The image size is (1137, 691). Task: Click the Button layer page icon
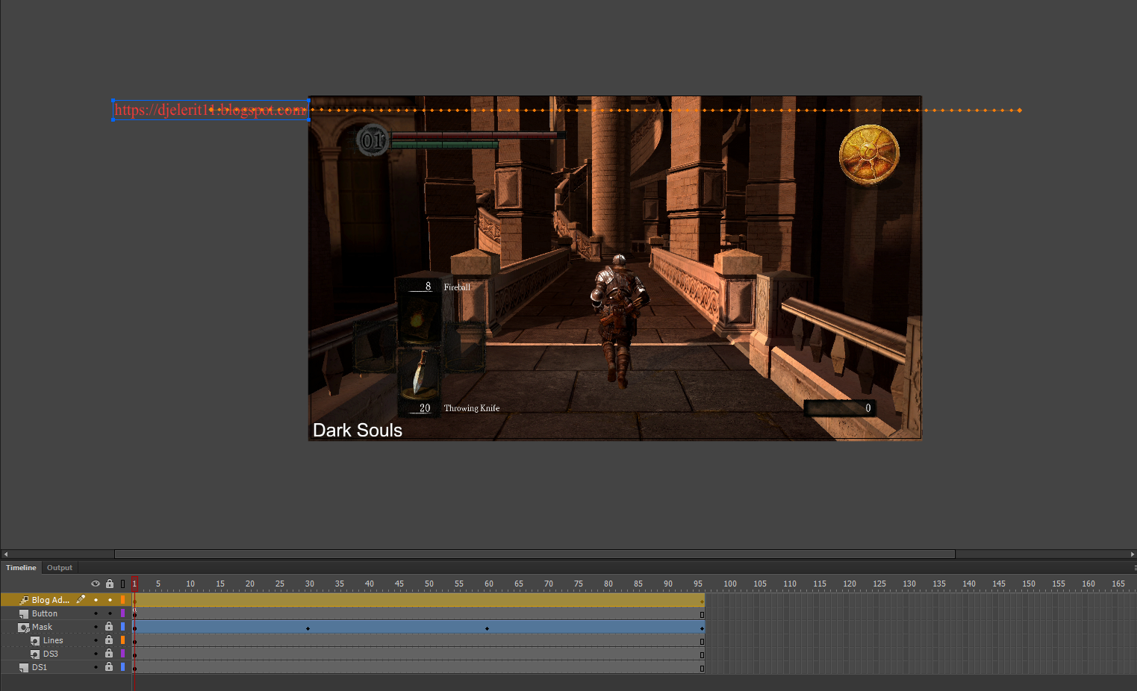click(24, 613)
